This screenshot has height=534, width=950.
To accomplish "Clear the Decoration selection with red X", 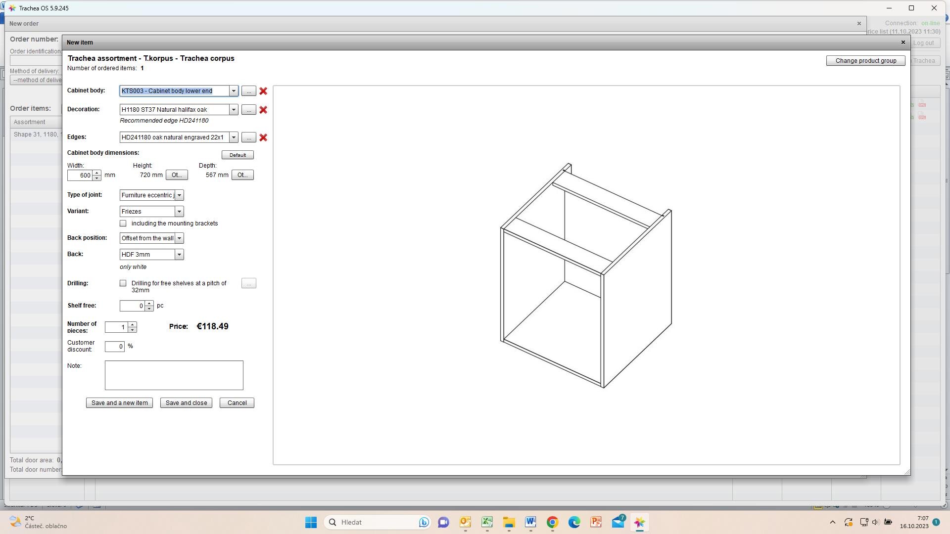I will point(263,110).
